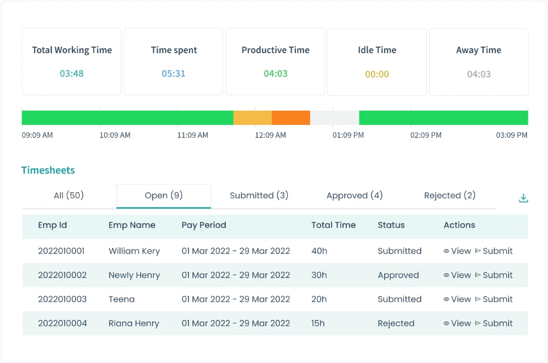This screenshot has height=363, width=548.
Task: Click employee ID 2022010003
Action: 62,299
